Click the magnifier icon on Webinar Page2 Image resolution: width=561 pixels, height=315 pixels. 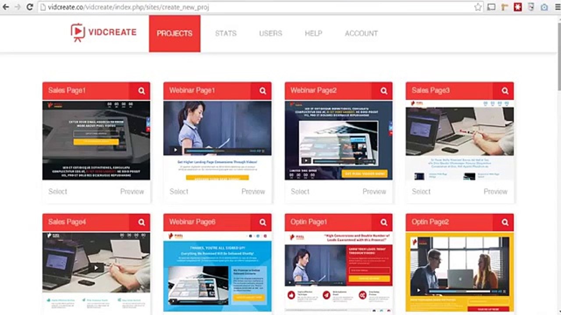tap(384, 91)
